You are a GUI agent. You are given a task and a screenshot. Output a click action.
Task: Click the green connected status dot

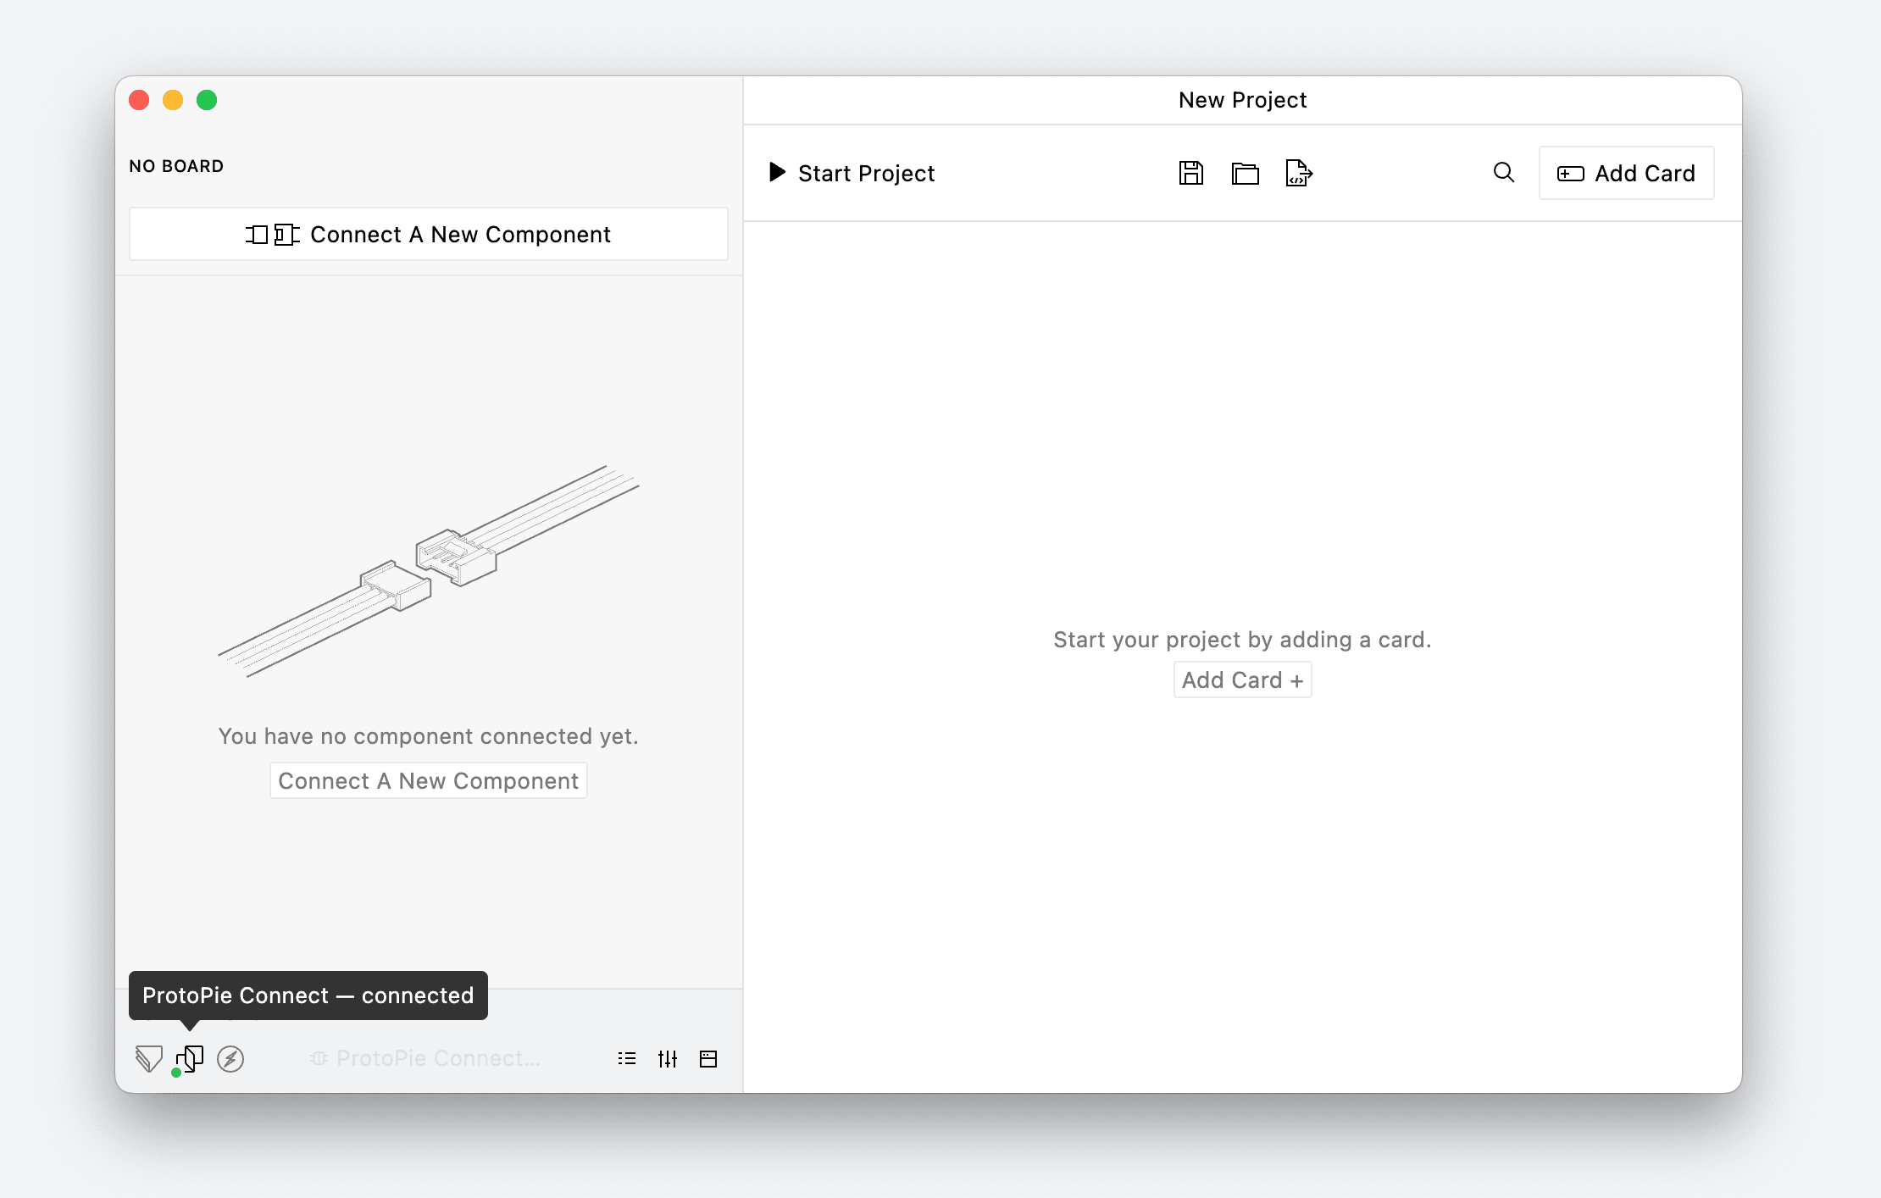pyautogui.click(x=177, y=1072)
